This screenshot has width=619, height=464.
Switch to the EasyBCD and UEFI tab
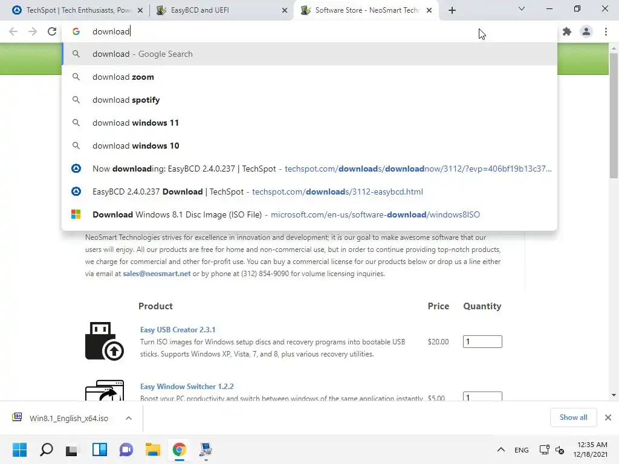[x=221, y=10]
